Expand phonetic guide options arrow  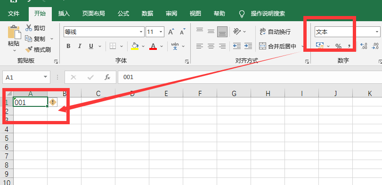[183, 46]
